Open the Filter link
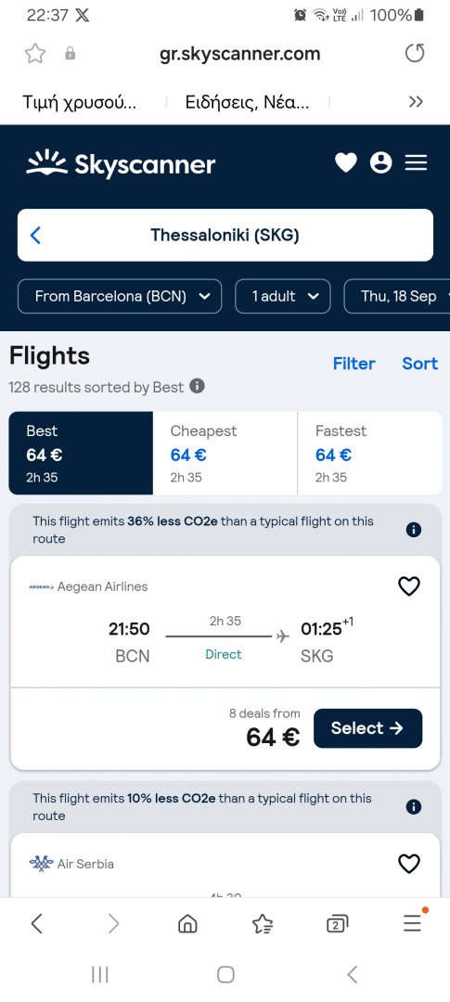Image resolution: width=450 pixels, height=1002 pixels. pos(354,364)
